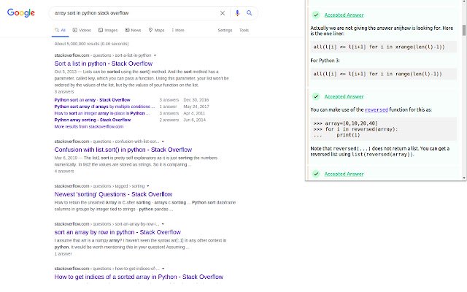Expand dropdown arrow next to sort-an-array-by-row URL
Screen dimensions: 467x292
pos(163,224)
